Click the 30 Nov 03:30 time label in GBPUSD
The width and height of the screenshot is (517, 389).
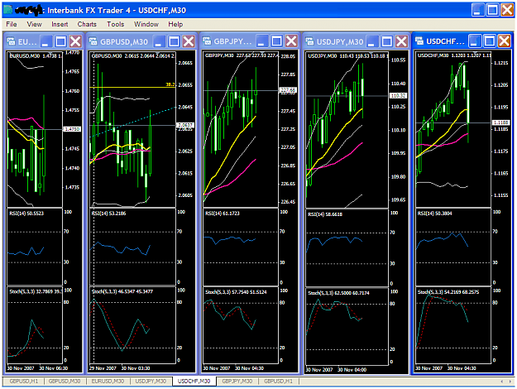click(x=136, y=368)
